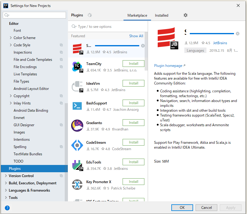
Task: Click the search magnifier in settings search
Action: [x=7, y=15]
